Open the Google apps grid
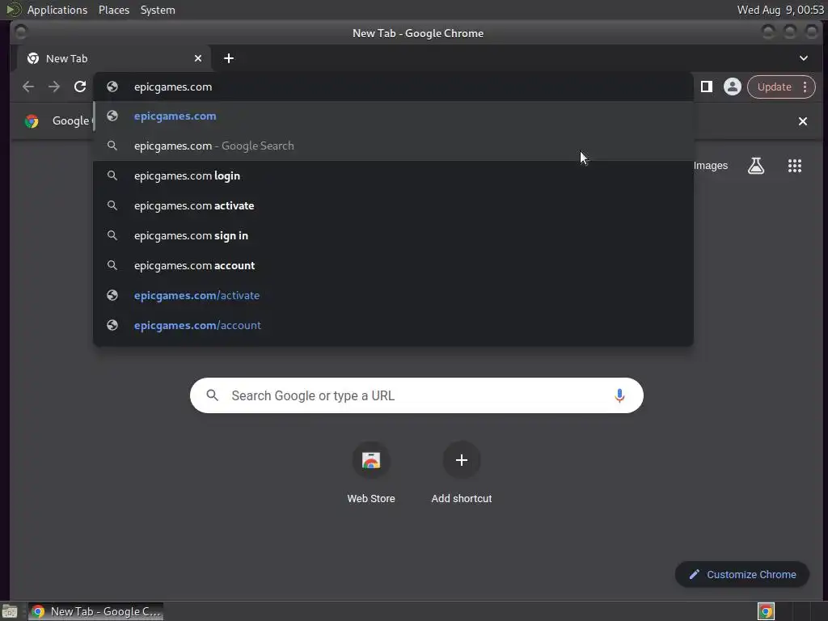Image resolution: width=828 pixels, height=621 pixels. click(x=795, y=166)
